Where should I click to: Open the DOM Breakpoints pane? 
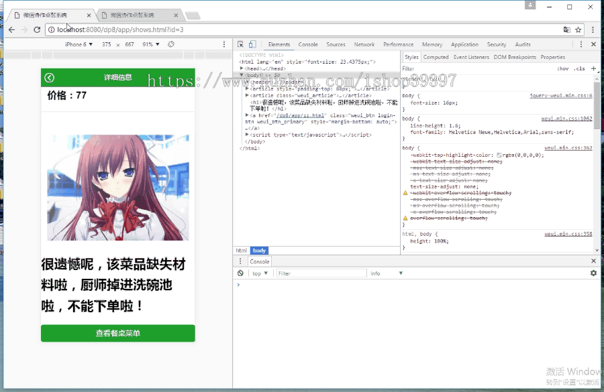click(515, 57)
